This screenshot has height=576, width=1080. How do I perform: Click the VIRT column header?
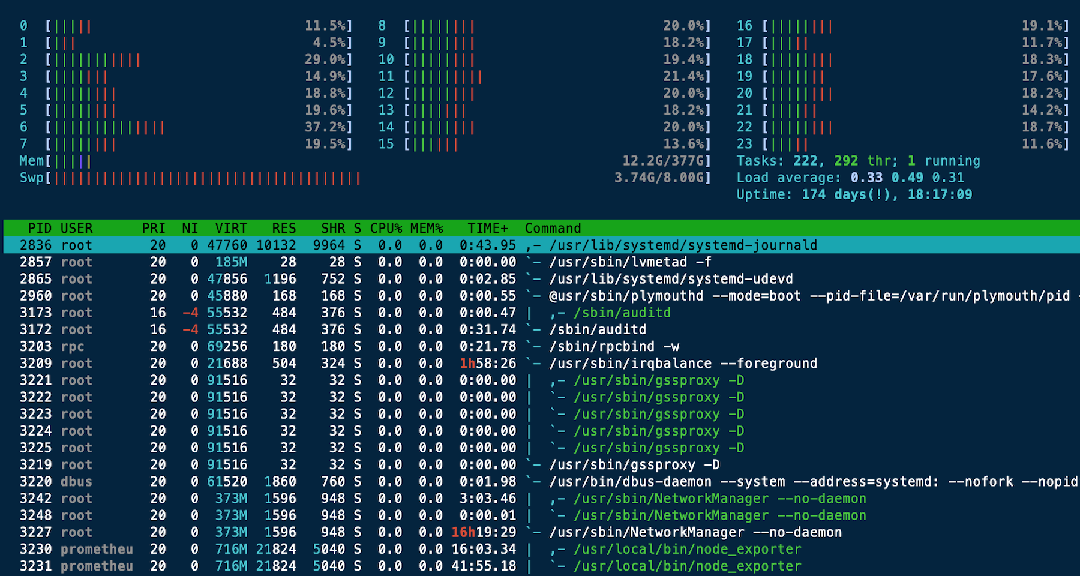pos(231,228)
